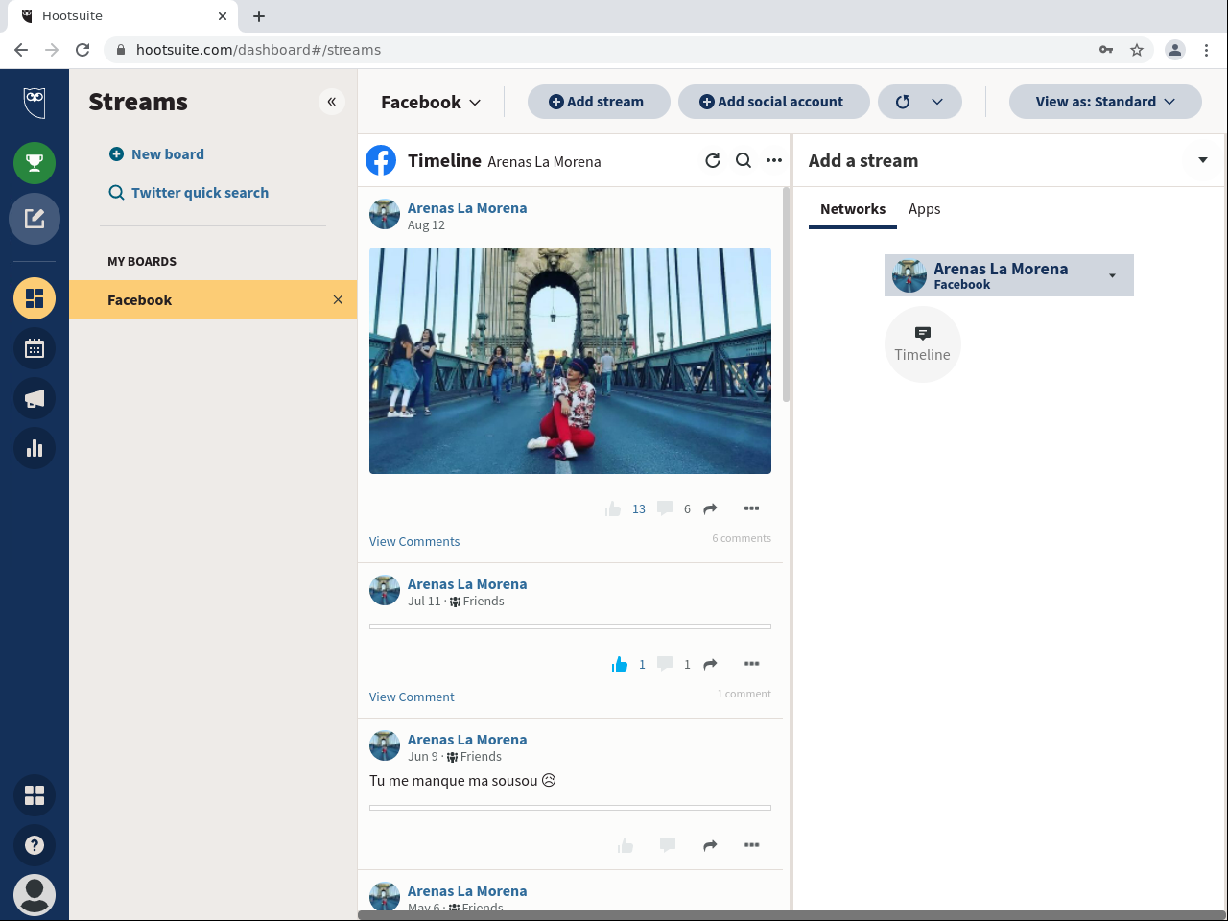Open the Chrome profile icon

click(1175, 50)
